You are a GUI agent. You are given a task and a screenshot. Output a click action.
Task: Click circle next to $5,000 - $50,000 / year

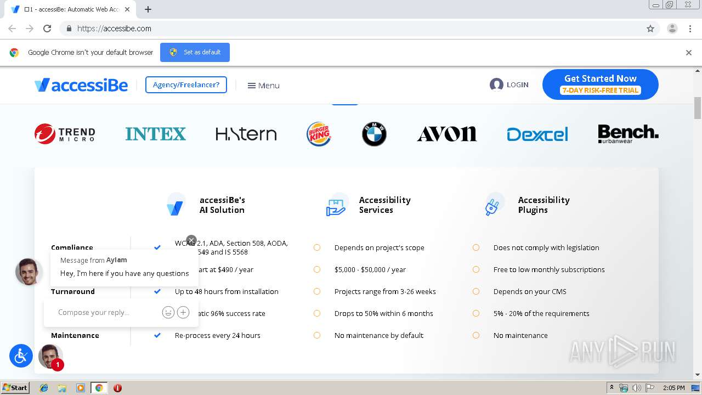[x=317, y=269]
